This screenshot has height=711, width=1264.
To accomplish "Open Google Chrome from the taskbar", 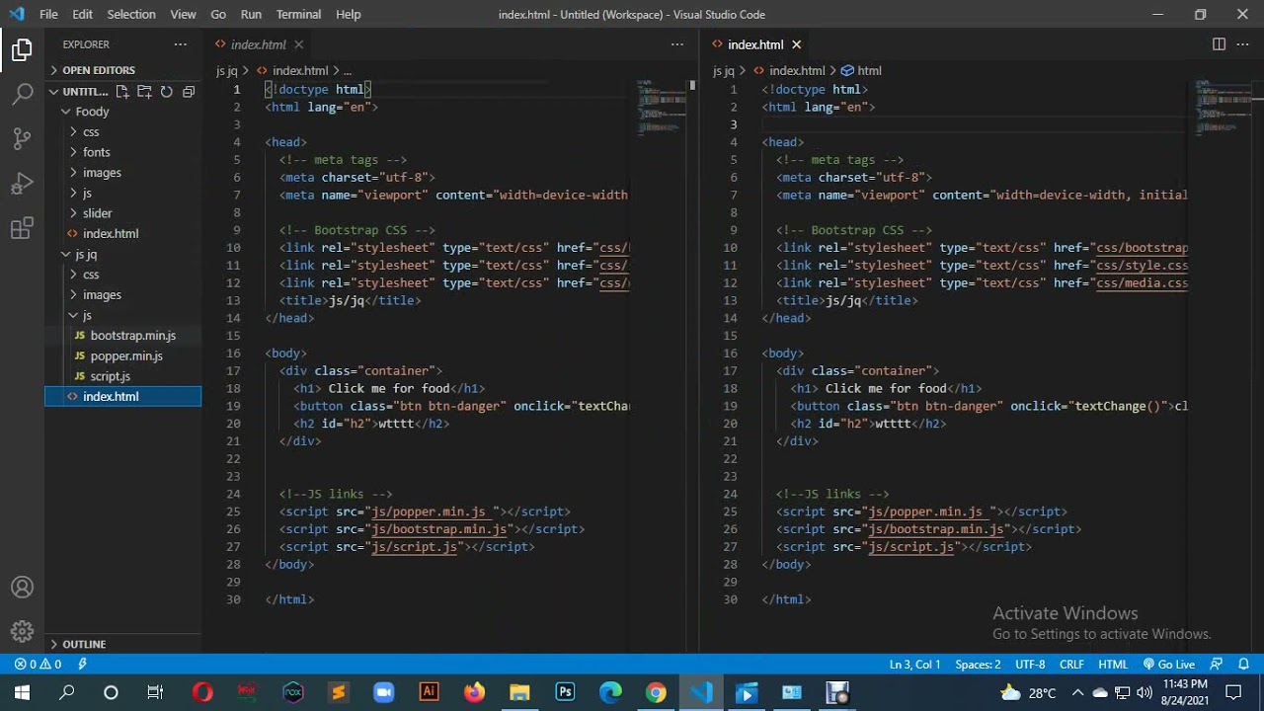I will tap(656, 692).
